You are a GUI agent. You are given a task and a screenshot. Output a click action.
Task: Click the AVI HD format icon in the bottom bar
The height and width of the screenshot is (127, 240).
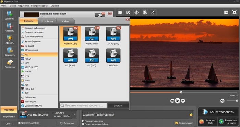click(23, 115)
